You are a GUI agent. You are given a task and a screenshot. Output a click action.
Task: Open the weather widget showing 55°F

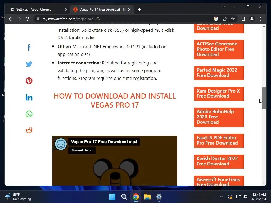tap(18, 197)
